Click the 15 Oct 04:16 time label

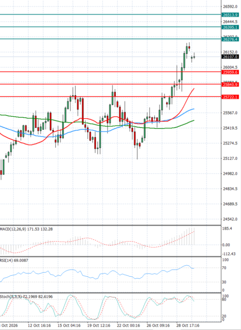coord(69,326)
